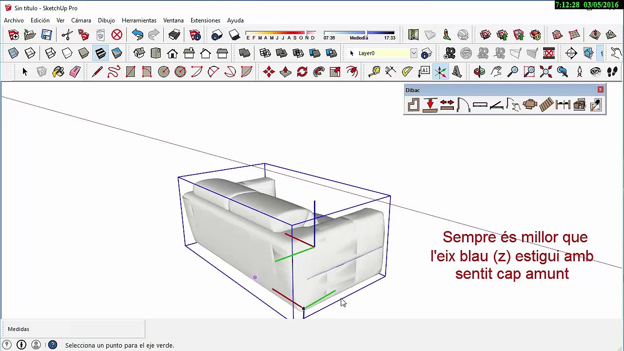The height and width of the screenshot is (351, 624).
Task: Open Model Info icon
Action: tap(195, 35)
